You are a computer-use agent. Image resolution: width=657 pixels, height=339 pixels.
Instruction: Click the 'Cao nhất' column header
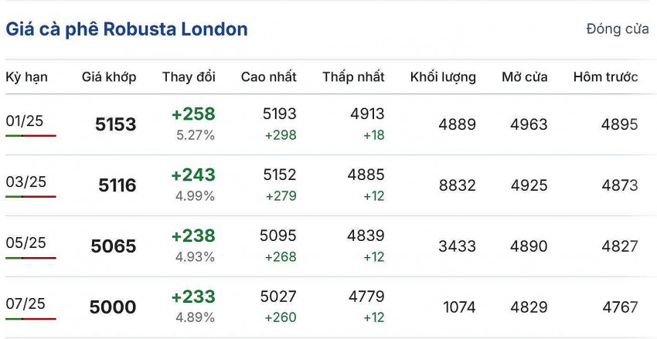tap(268, 77)
